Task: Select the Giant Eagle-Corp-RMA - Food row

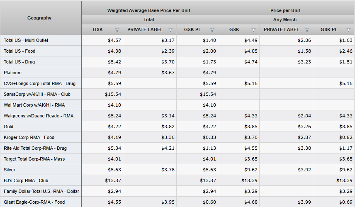Action: tap(34, 202)
